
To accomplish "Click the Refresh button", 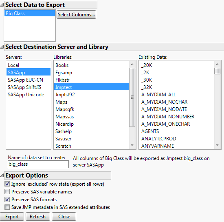I will point(38,217).
